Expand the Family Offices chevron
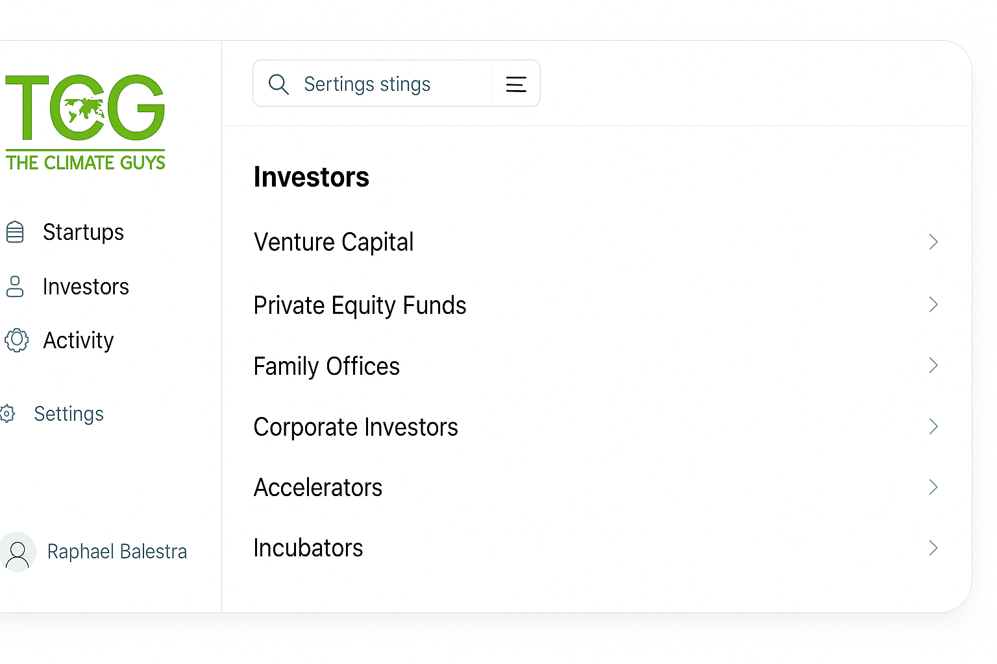The height and width of the screenshot is (664, 997). point(933,366)
